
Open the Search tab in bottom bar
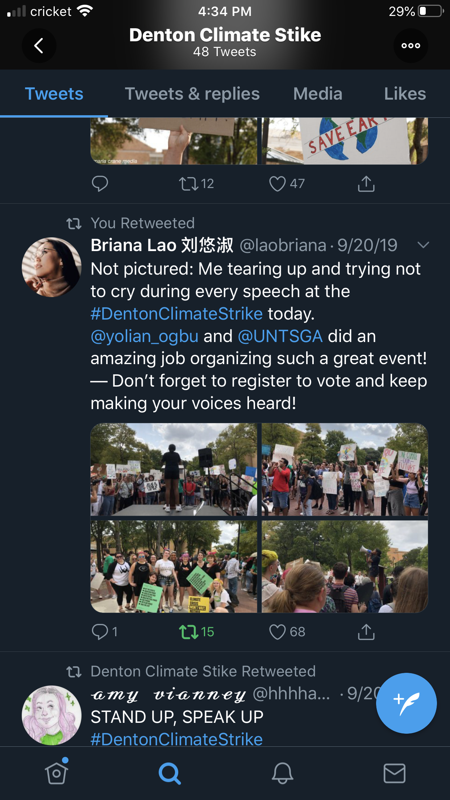(169, 773)
